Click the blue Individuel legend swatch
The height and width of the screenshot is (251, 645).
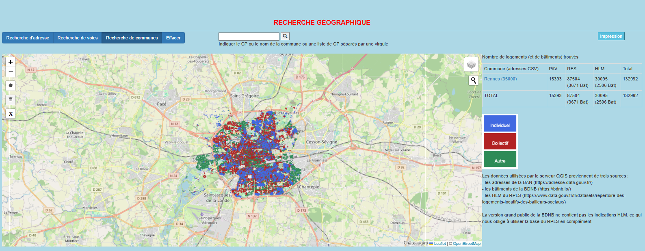(500, 123)
